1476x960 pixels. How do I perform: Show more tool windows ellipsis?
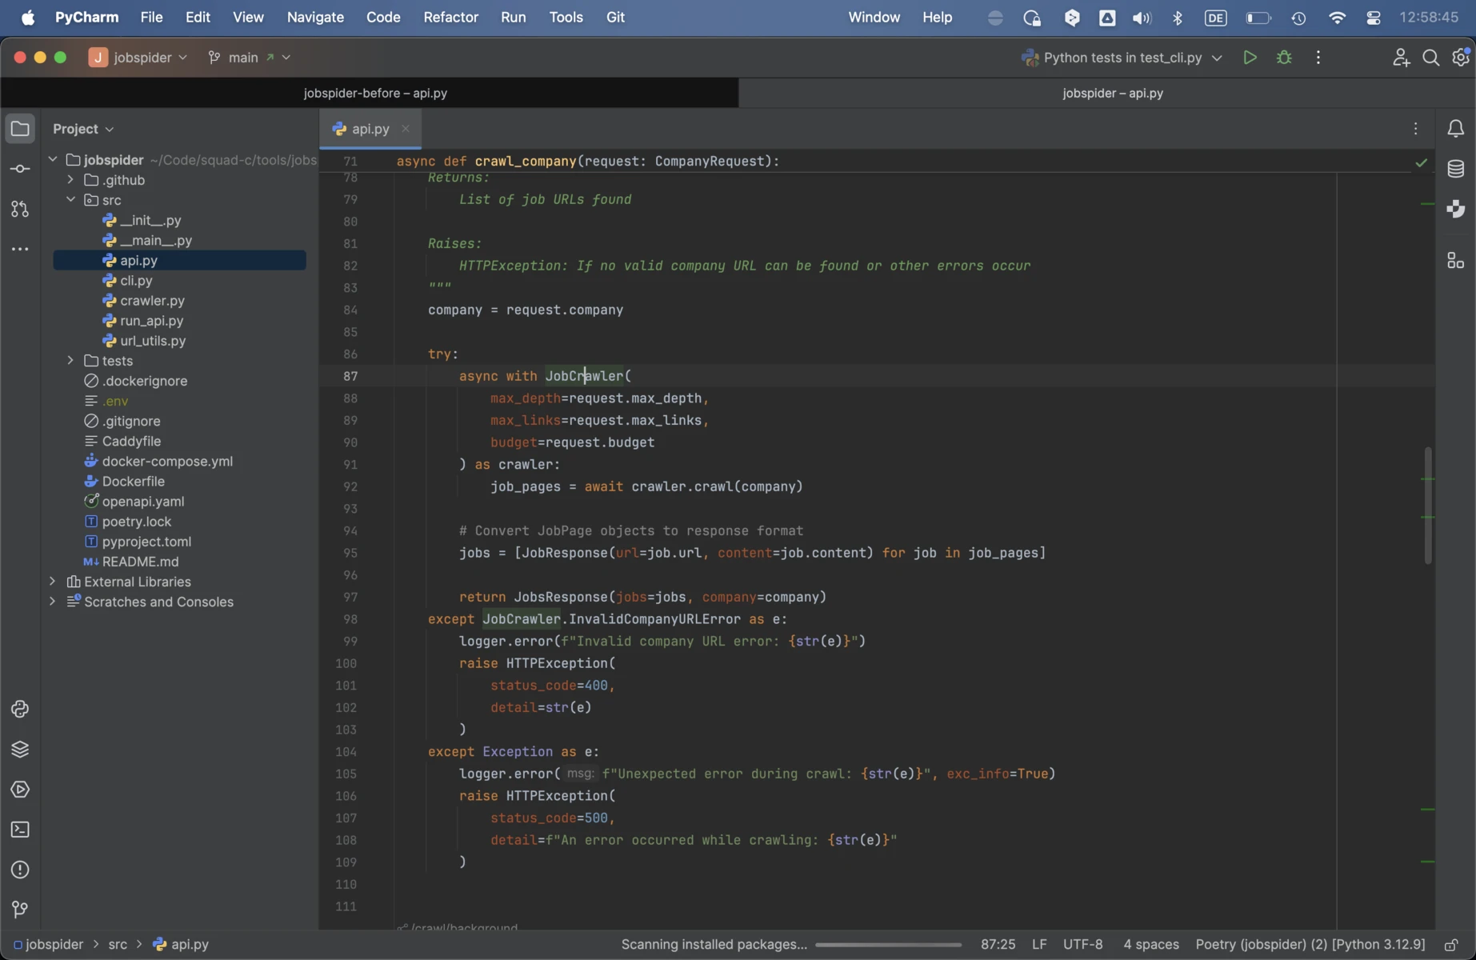point(20,250)
